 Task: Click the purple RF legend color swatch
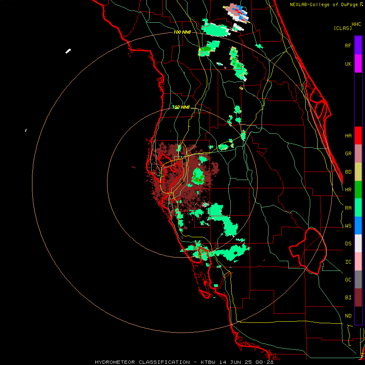358,45
